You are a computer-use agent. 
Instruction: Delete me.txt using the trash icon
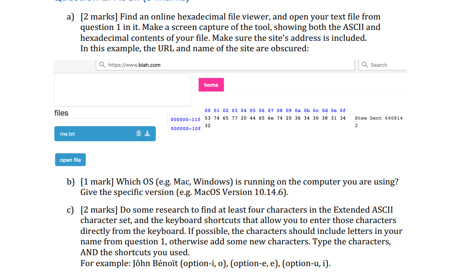[x=138, y=133]
